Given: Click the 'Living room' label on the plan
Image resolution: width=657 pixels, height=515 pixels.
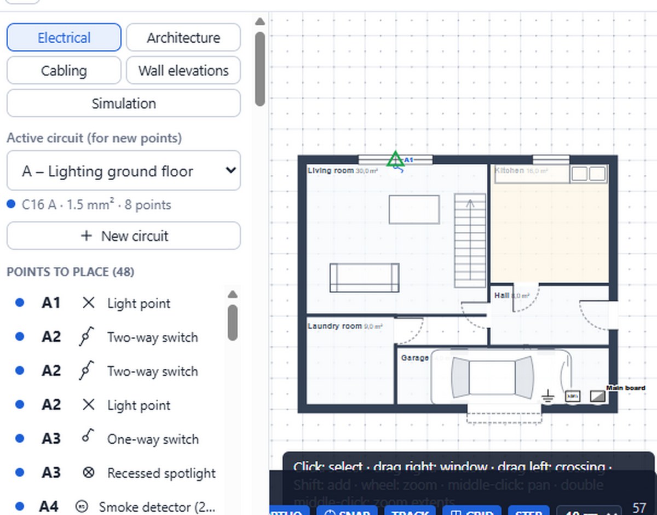Looking at the screenshot, I should (330, 170).
